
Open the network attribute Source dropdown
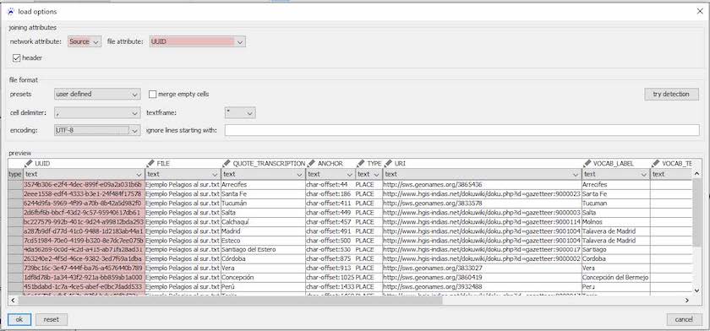[x=85, y=41]
